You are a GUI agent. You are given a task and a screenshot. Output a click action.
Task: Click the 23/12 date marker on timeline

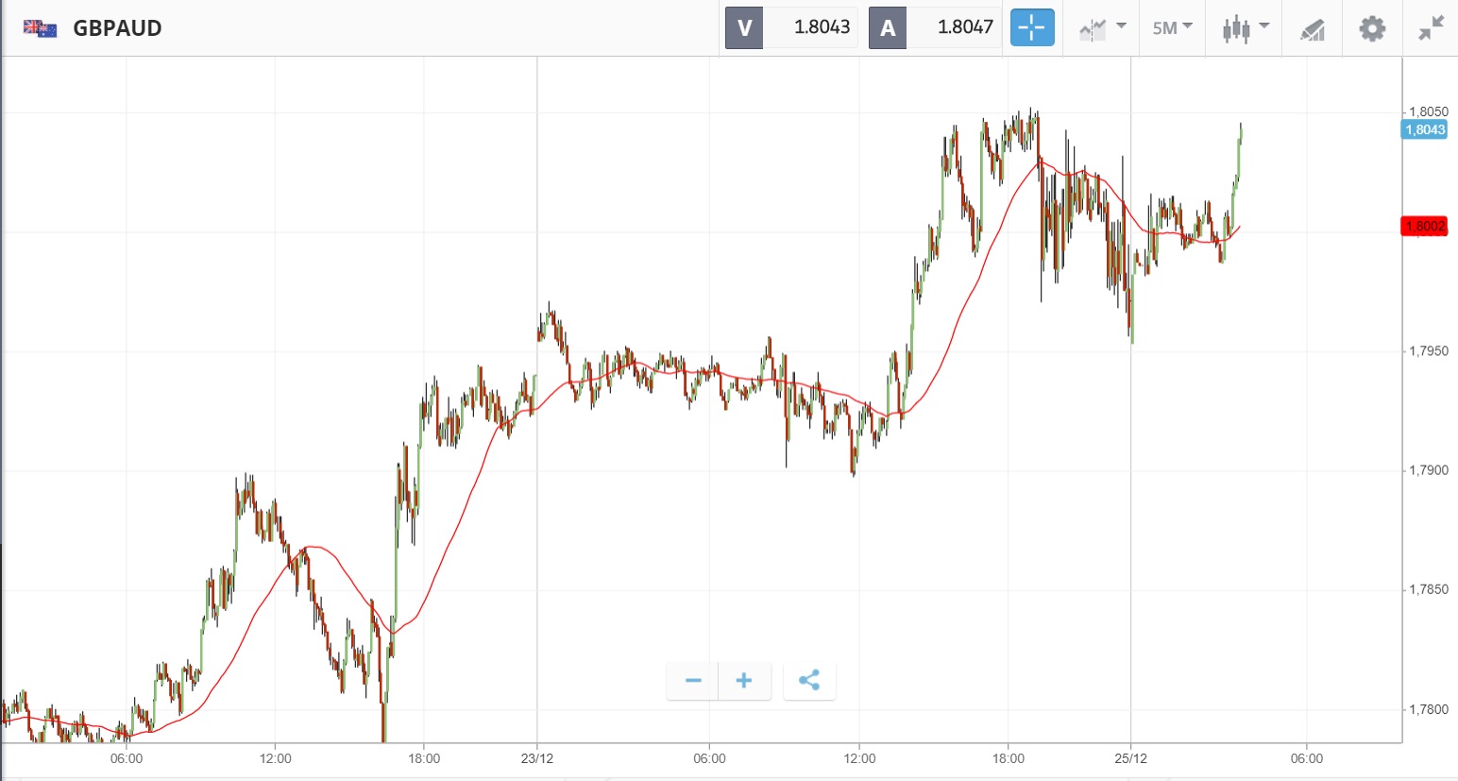point(537,758)
